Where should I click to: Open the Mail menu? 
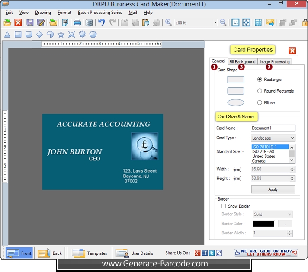(133, 13)
